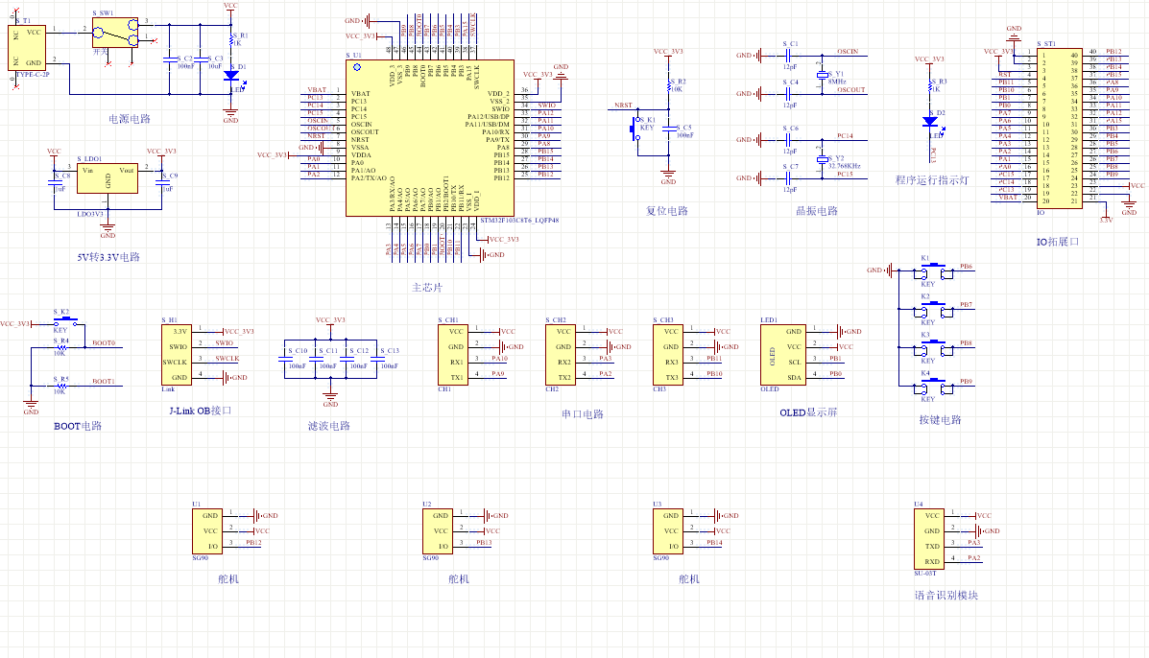This screenshot has width=1149, height=658.
Task: Select capacitor S_C8 near LDO input
Action: (x=54, y=182)
